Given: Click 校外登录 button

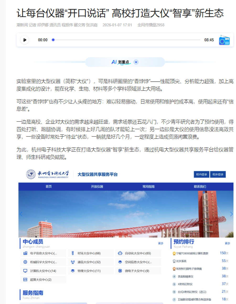Looking at the screenshot, I should pyautogui.click(x=218, y=174).
